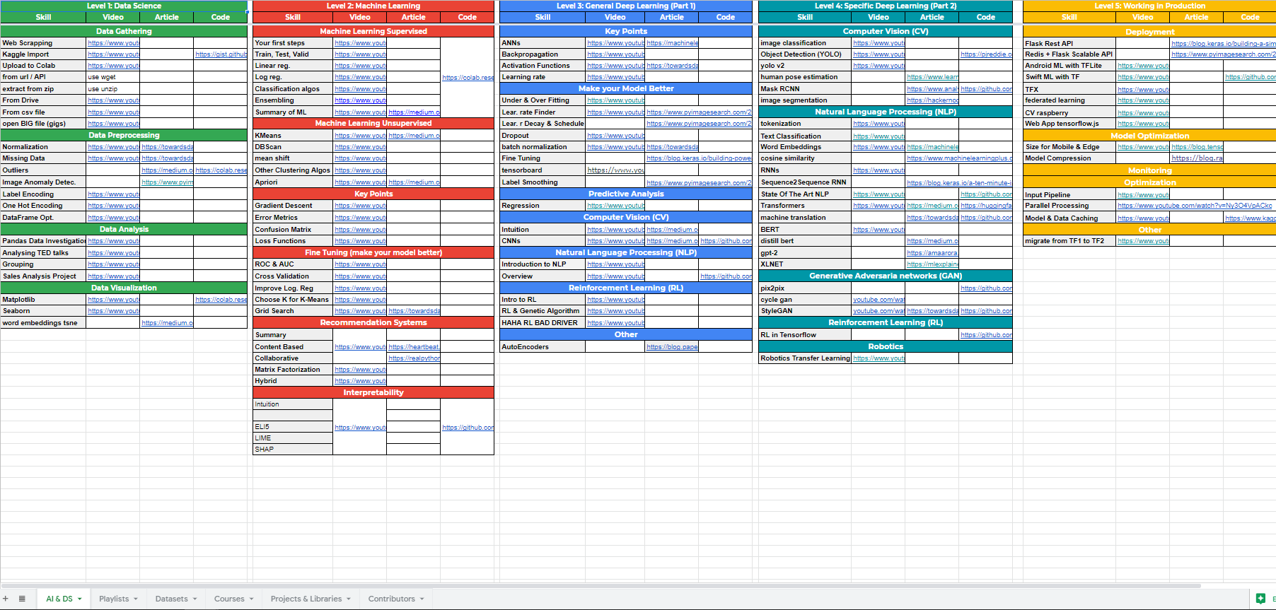Select the 'Machine Learning Unsupervised' section header

click(373, 123)
